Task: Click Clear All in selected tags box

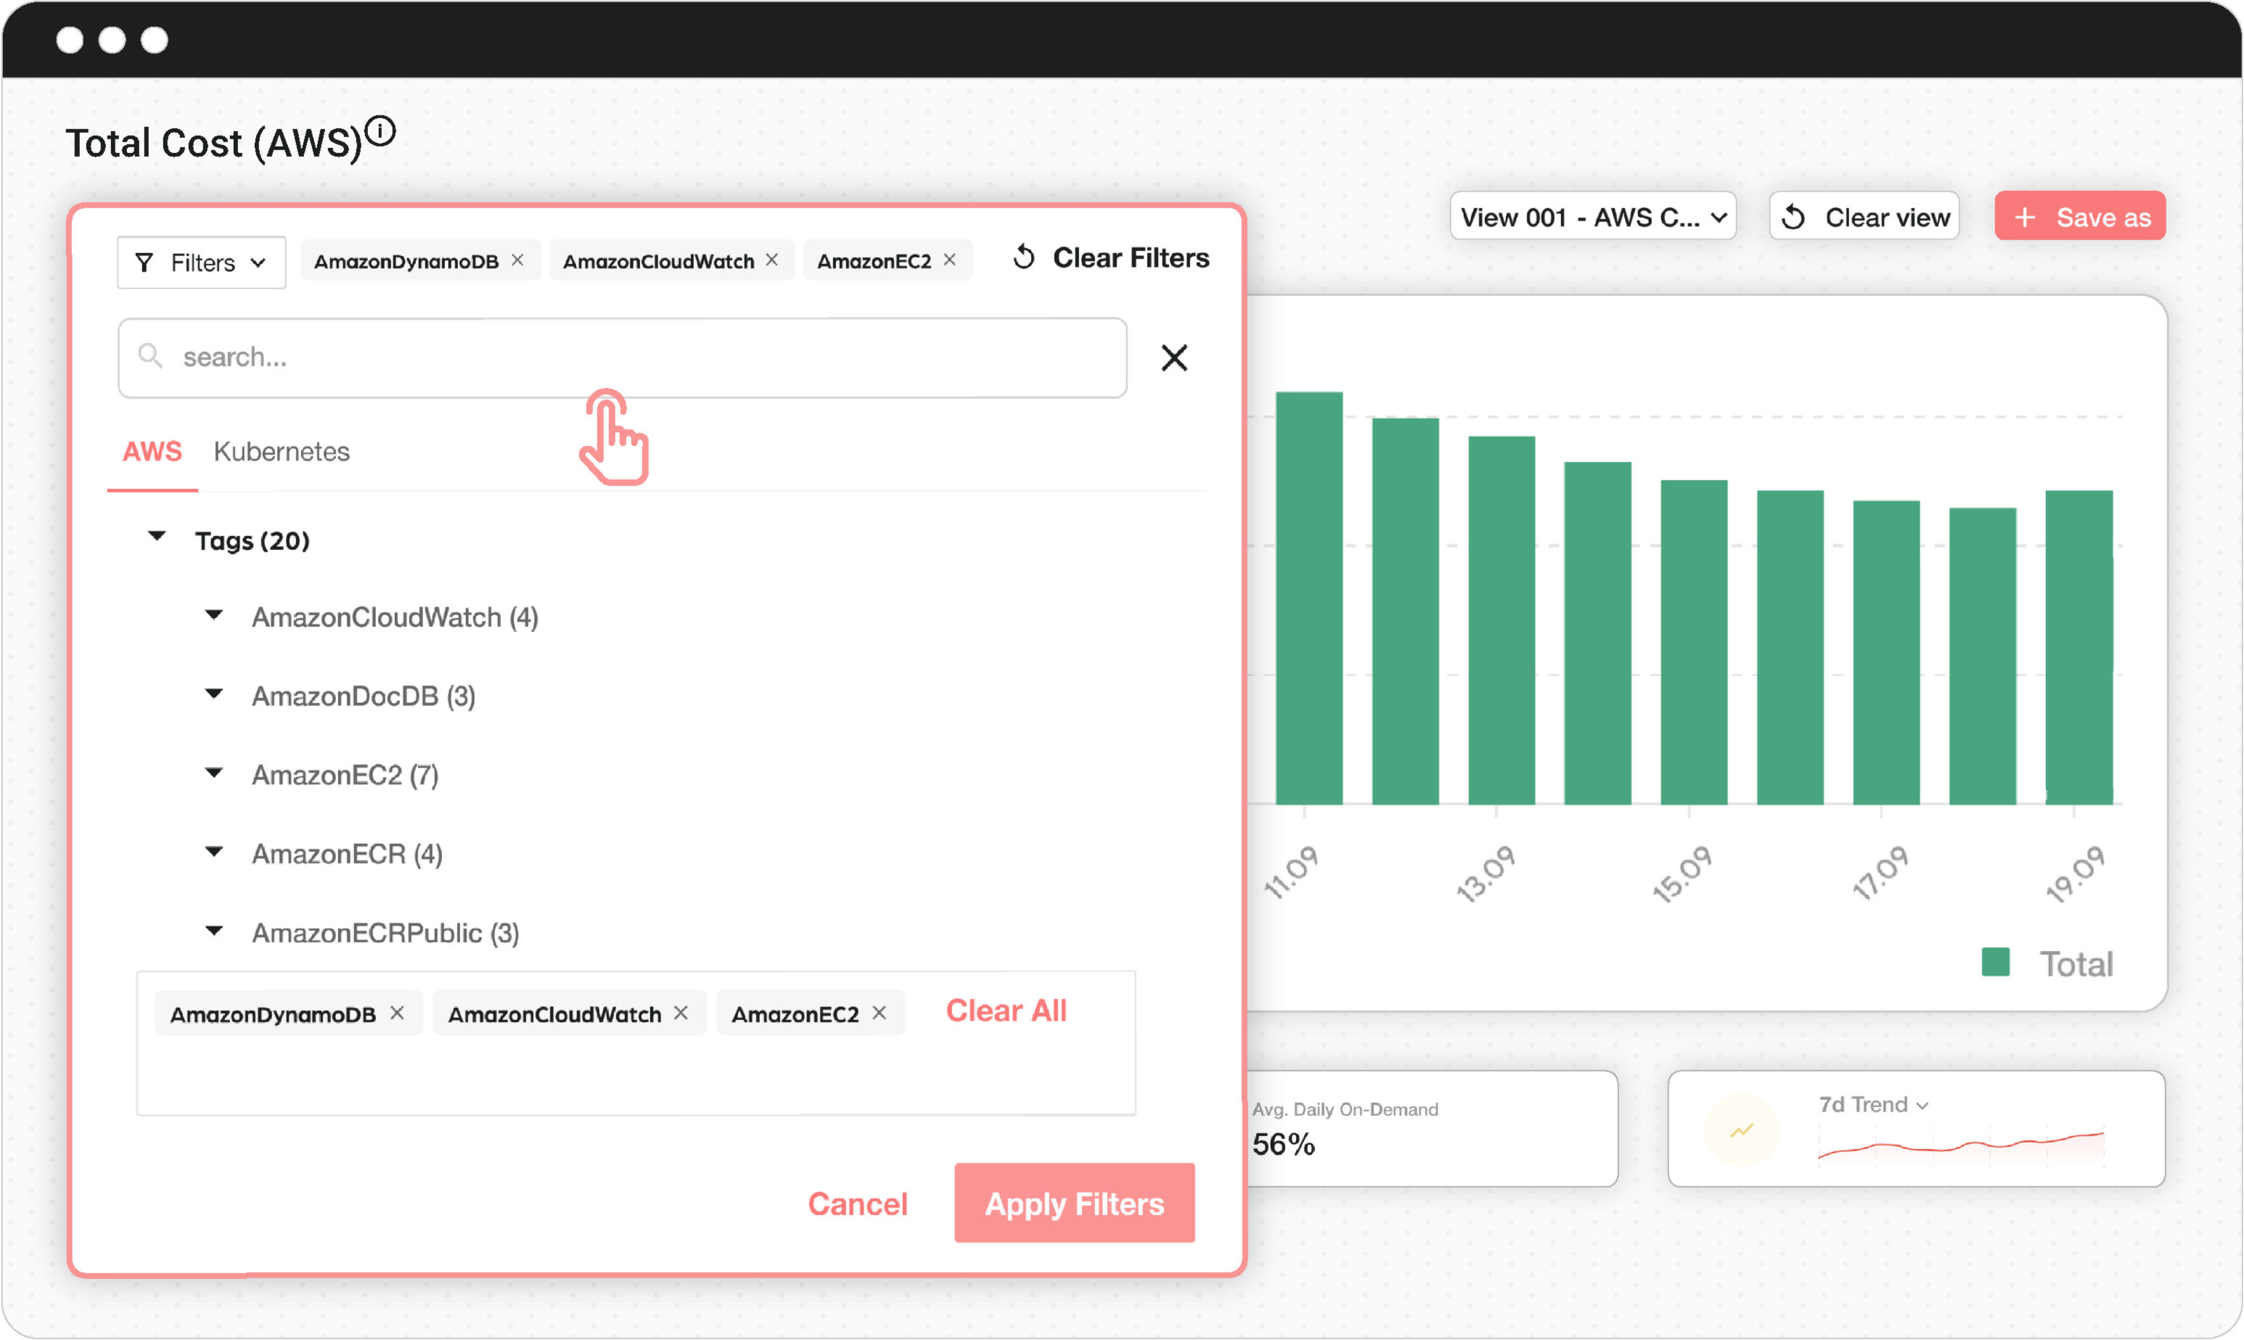Action: (x=1006, y=1011)
